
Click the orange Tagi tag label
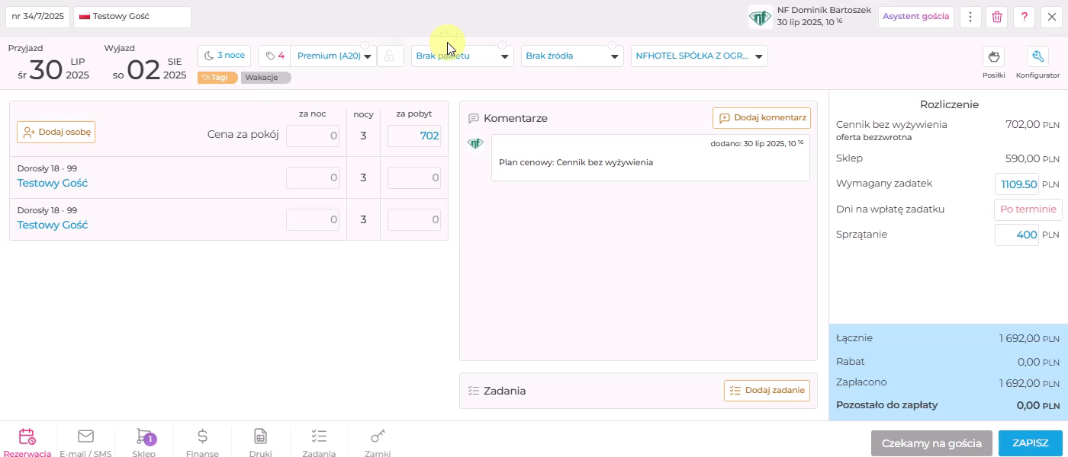(217, 77)
